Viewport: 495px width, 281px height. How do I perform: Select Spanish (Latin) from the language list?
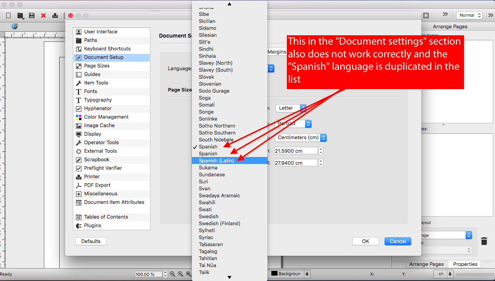point(216,160)
